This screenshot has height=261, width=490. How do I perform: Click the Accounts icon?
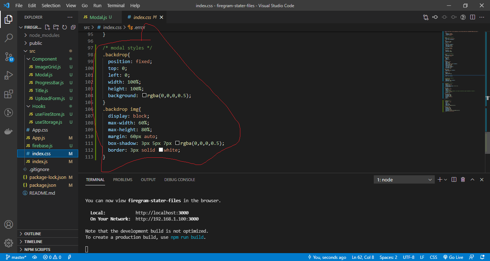9,224
